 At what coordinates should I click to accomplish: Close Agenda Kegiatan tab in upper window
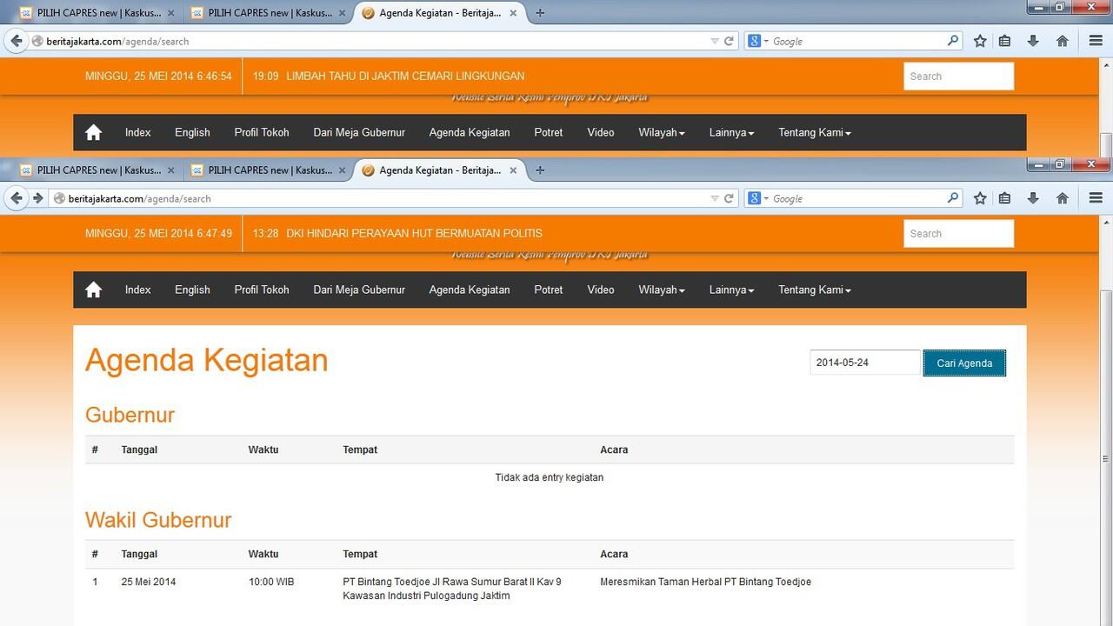point(513,13)
